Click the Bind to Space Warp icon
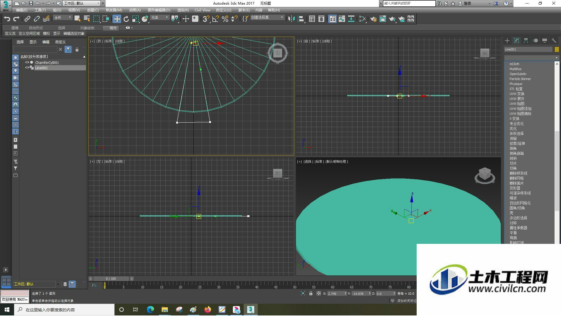 (46, 19)
